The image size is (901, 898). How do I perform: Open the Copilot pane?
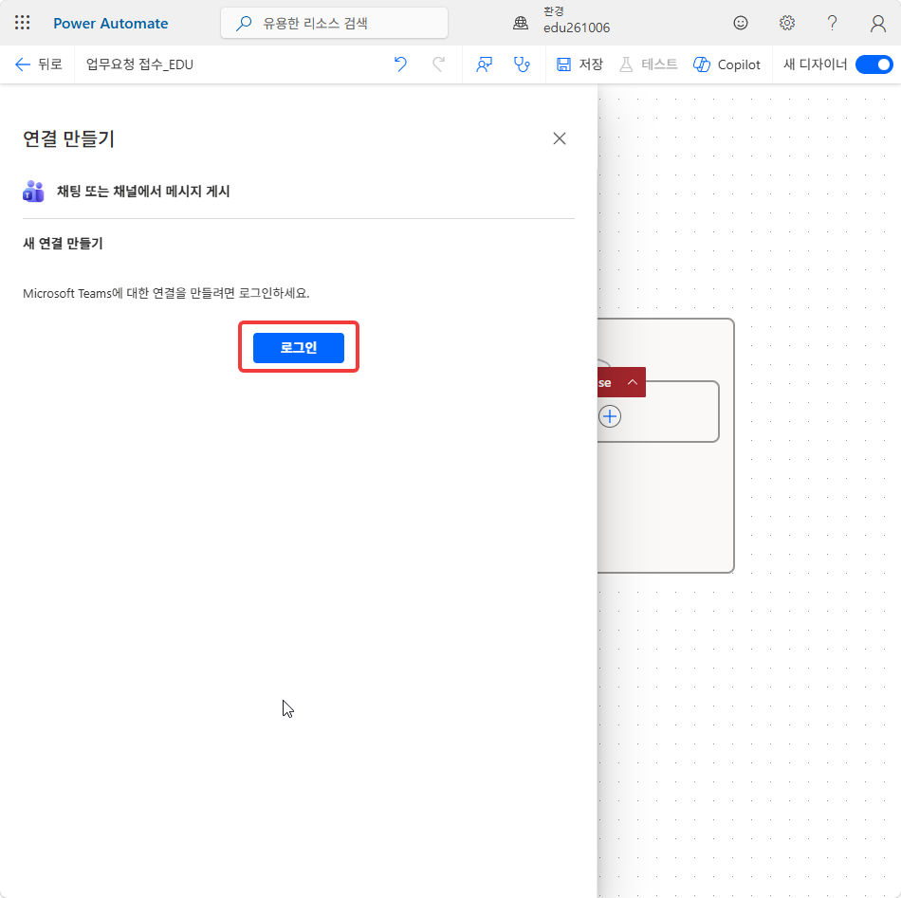[x=726, y=64]
